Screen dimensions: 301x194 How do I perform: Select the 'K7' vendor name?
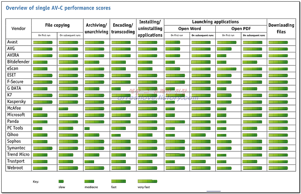click(9, 95)
